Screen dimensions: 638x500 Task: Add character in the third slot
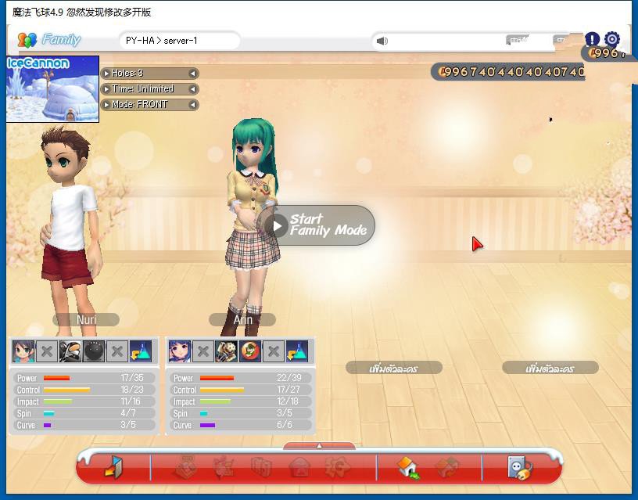pyautogui.click(x=394, y=368)
